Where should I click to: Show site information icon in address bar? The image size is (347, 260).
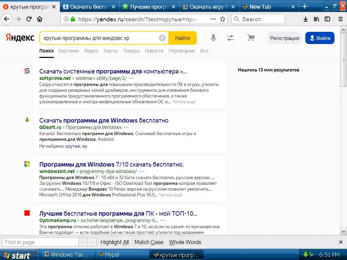(x=66, y=19)
